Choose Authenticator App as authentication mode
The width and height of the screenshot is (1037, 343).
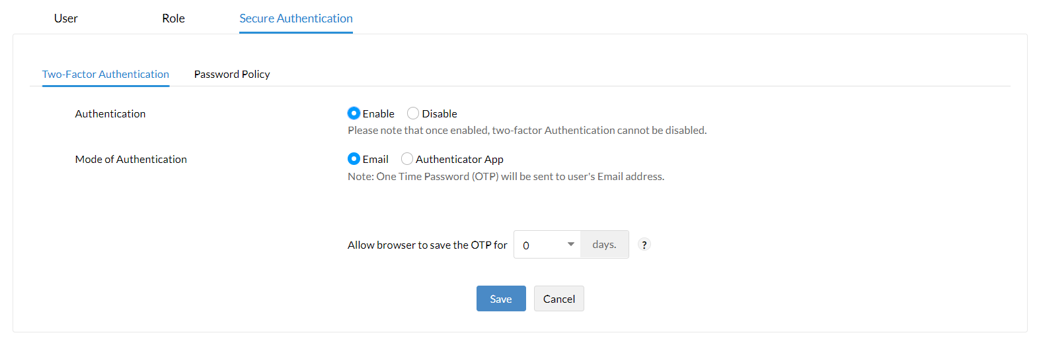click(x=407, y=159)
